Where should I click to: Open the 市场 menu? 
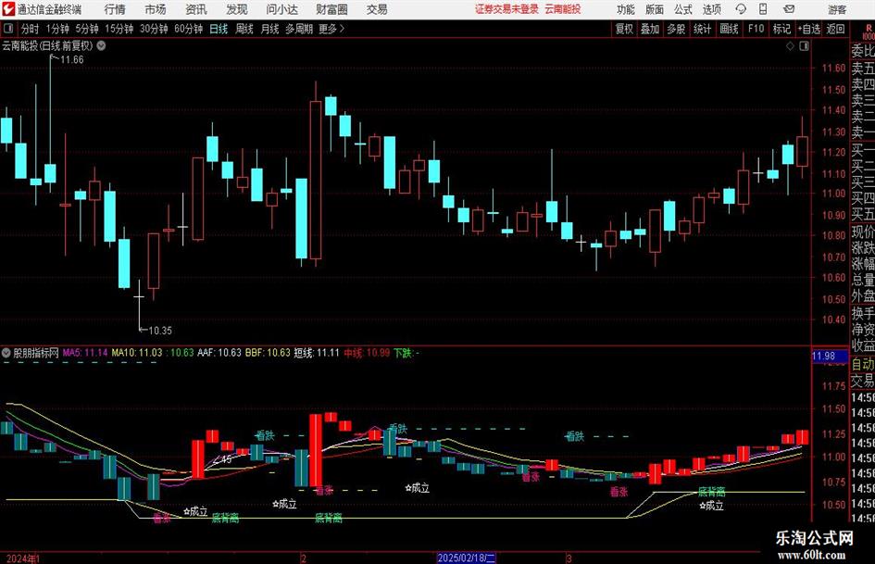click(x=156, y=9)
